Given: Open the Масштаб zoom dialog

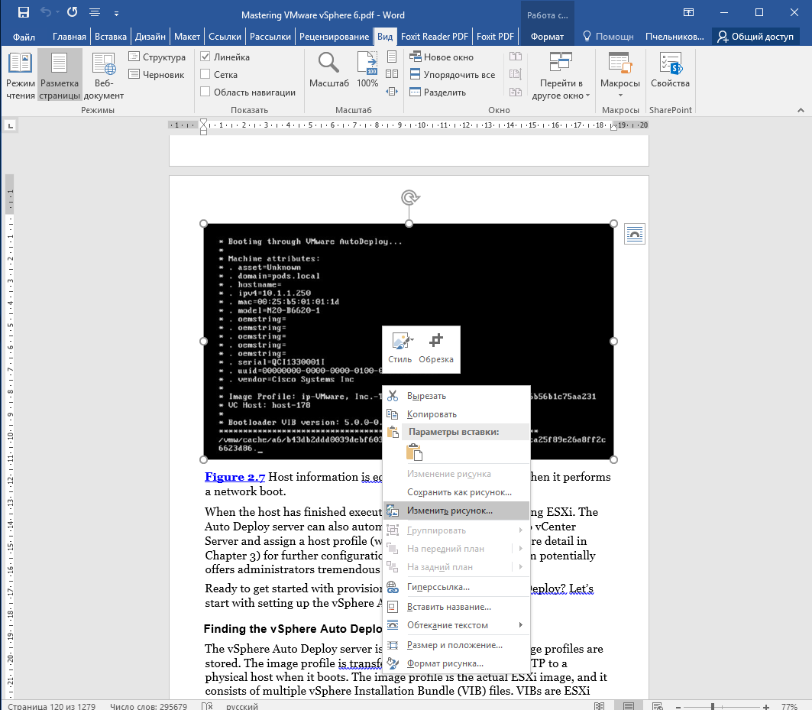Looking at the screenshot, I should 328,70.
